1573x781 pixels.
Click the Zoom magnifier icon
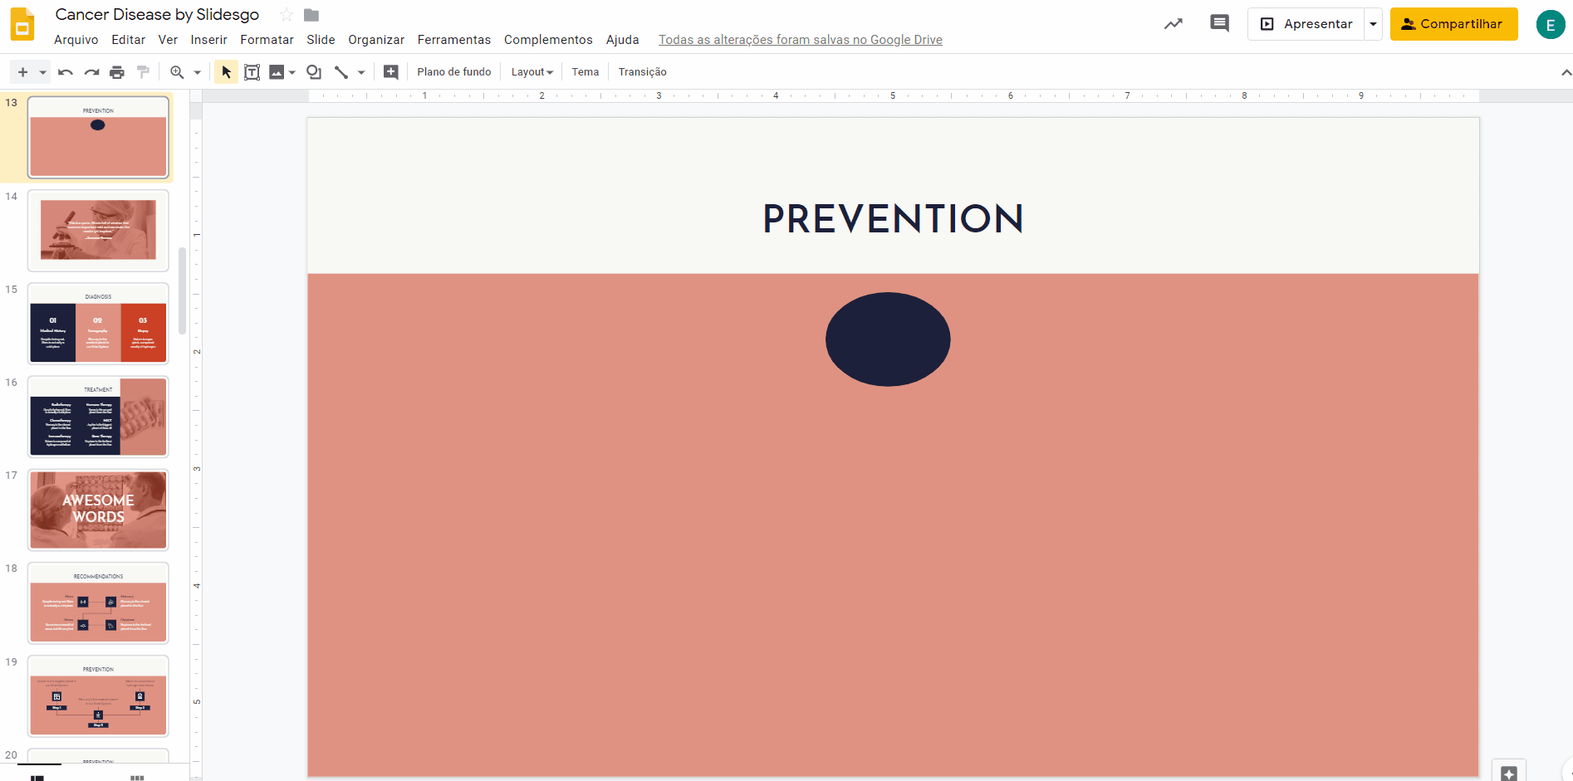coord(177,72)
